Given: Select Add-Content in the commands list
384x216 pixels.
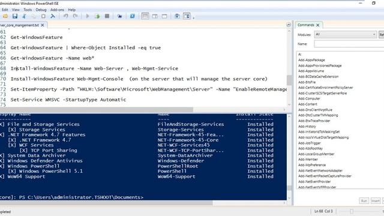Looking at the screenshot, I should tap(308, 104).
